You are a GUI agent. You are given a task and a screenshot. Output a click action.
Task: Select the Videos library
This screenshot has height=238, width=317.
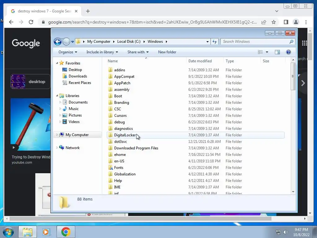74,121
